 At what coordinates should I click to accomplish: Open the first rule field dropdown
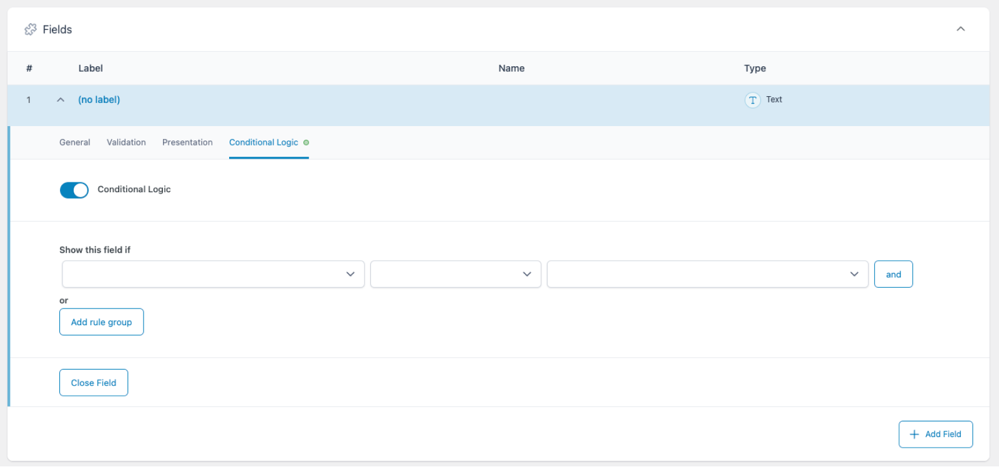click(213, 274)
